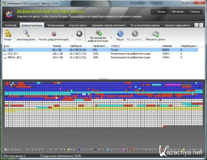Click the 90806 files cell
The image size is (207, 160).
pos(166,50)
